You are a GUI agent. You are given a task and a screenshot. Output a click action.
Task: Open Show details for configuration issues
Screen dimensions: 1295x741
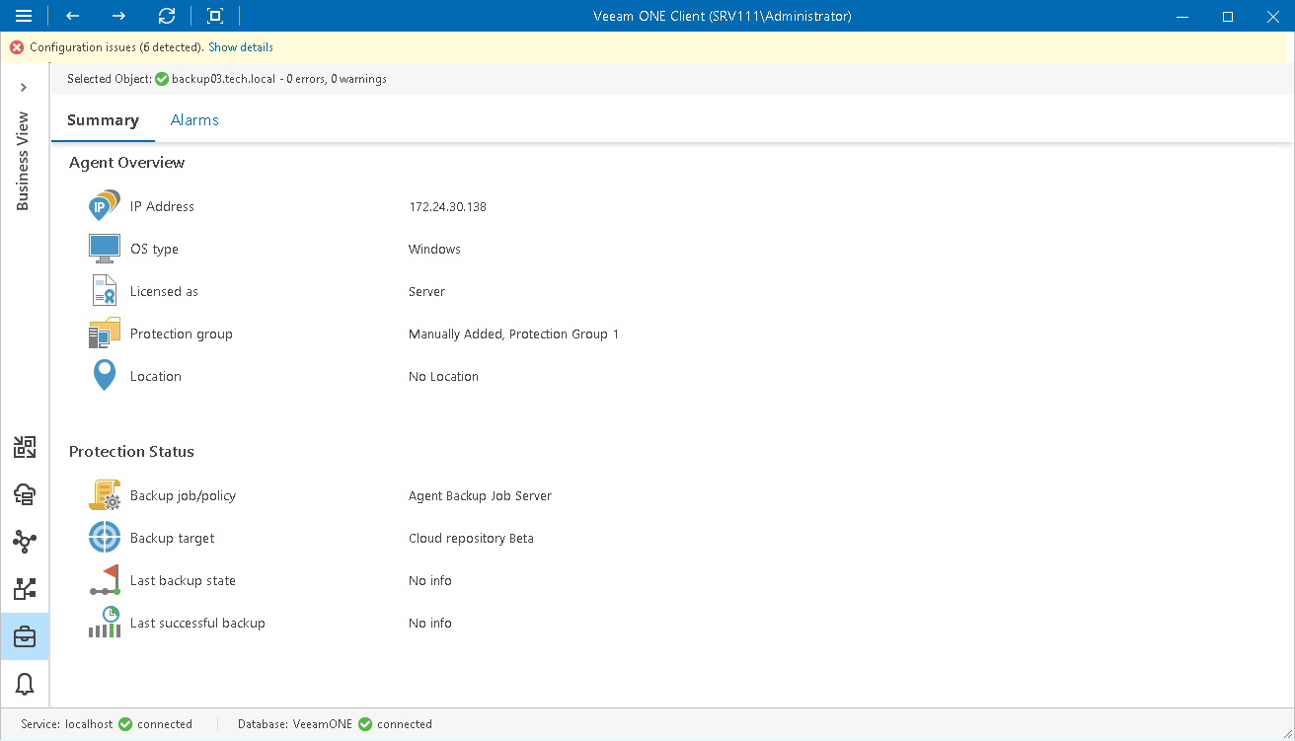(240, 46)
